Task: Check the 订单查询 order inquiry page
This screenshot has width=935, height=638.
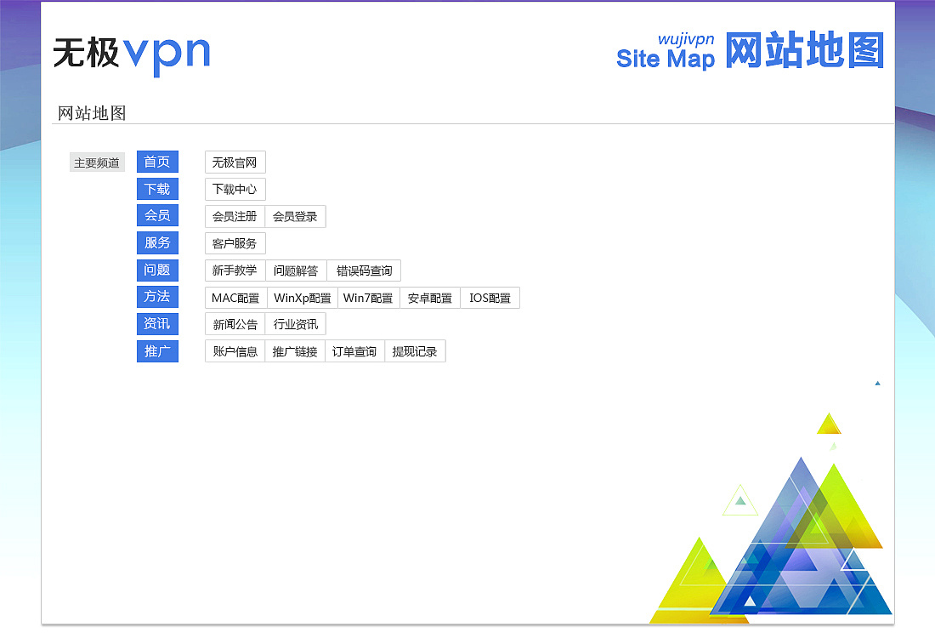Action: pyautogui.click(x=354, y=350)
